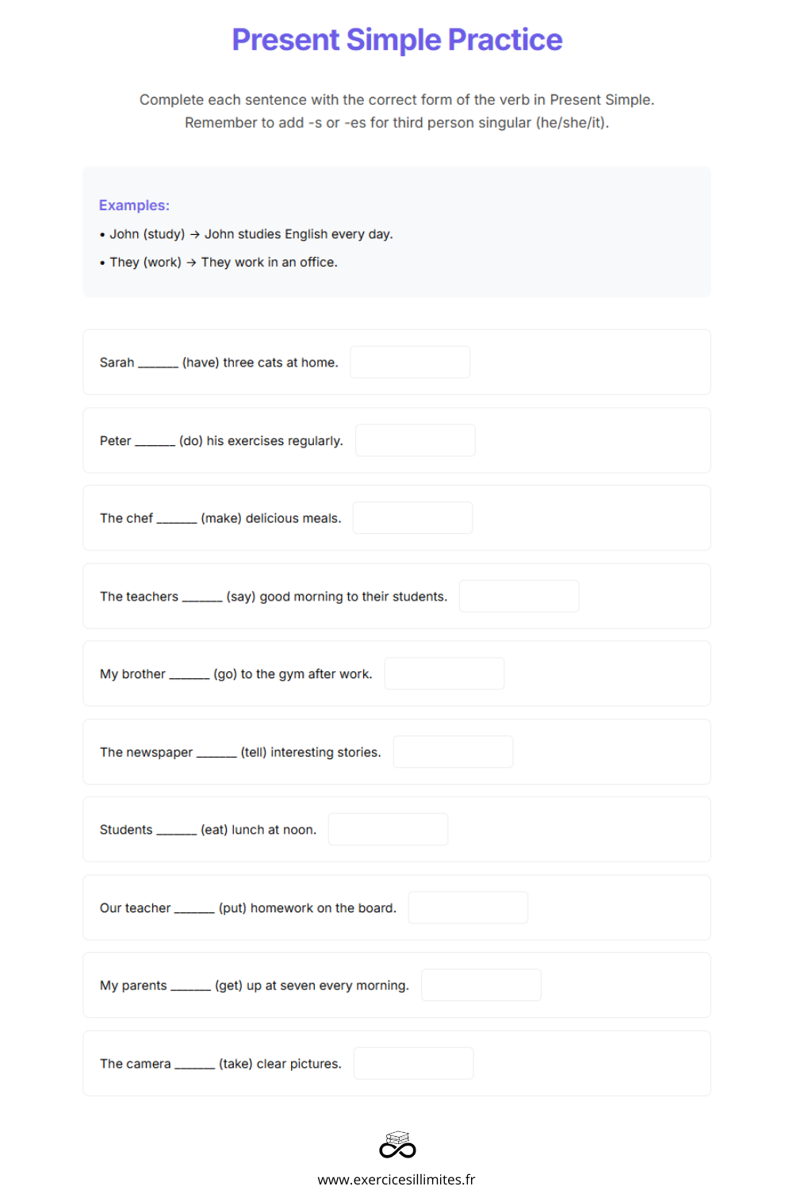
Task: Click answer box for My parents sentence
Action: pyautogui.click(x=481, y=985)
